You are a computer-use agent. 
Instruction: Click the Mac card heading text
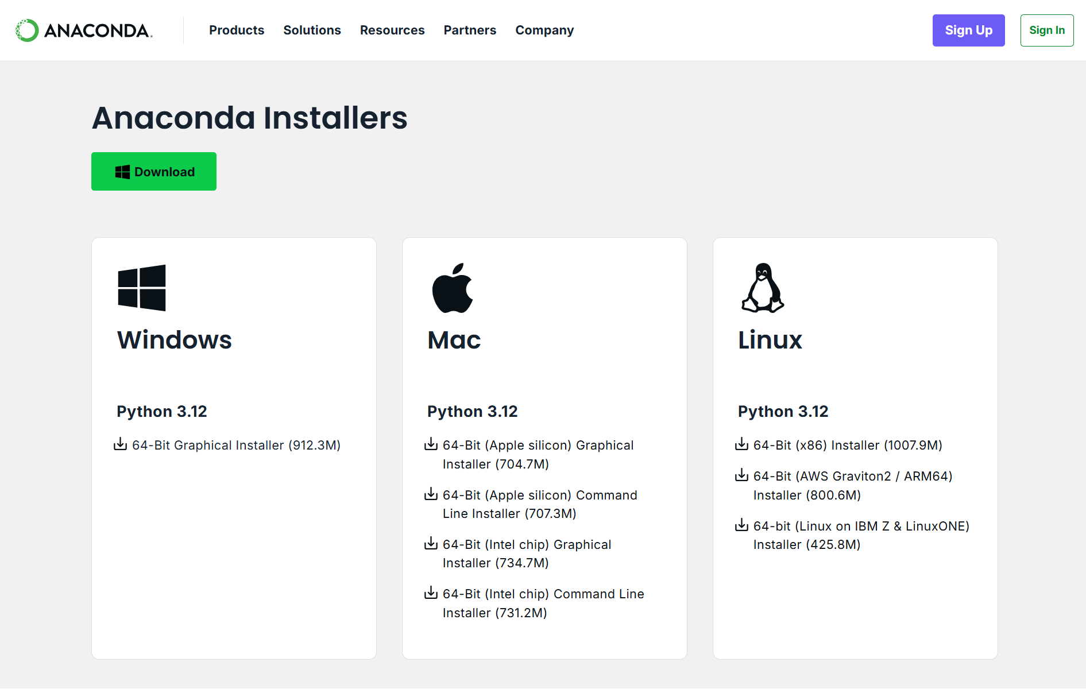(x=454, y=340)
